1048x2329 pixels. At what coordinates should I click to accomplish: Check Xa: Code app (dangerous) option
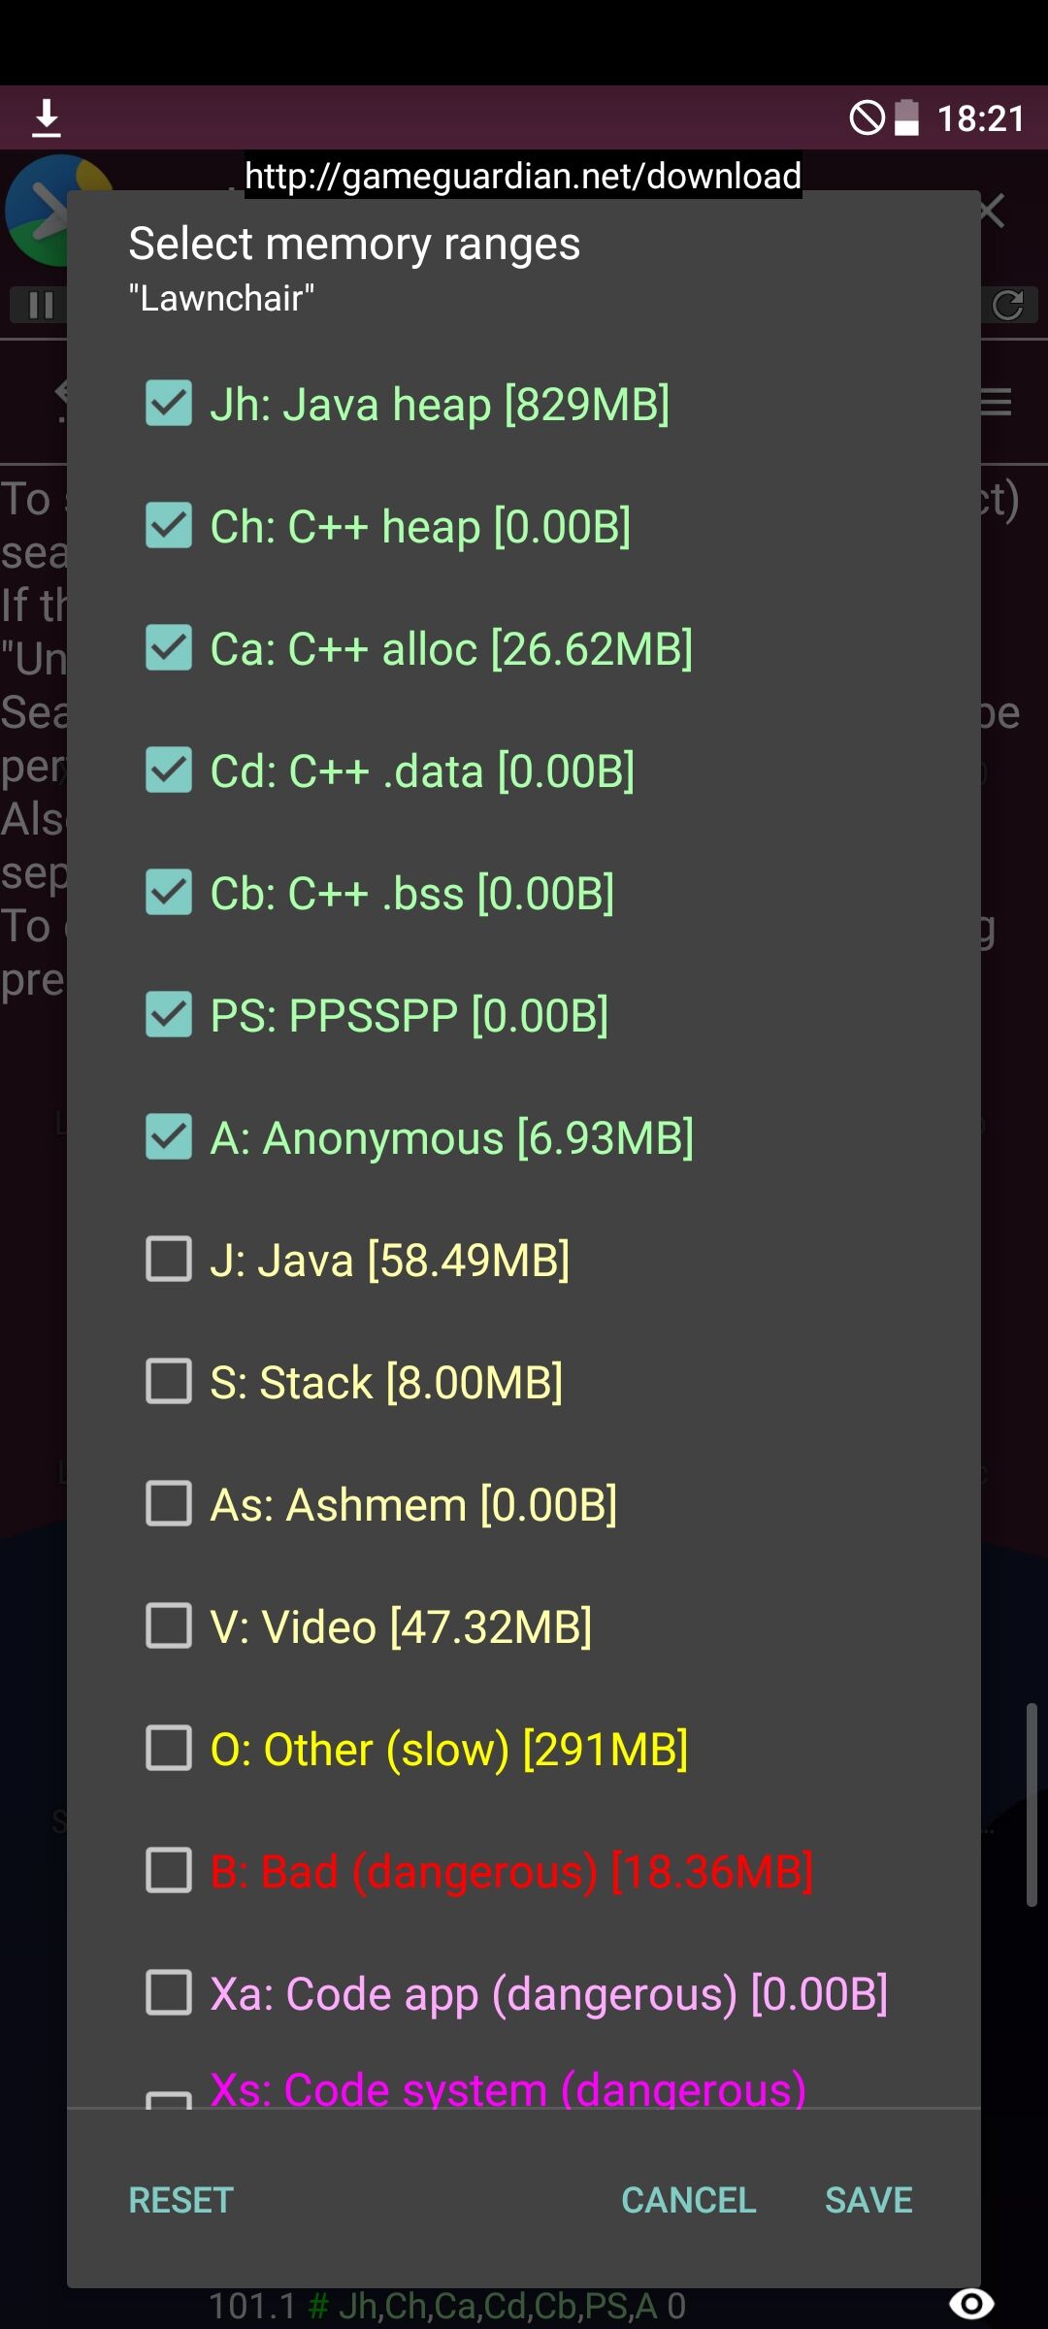(169, 1993)
